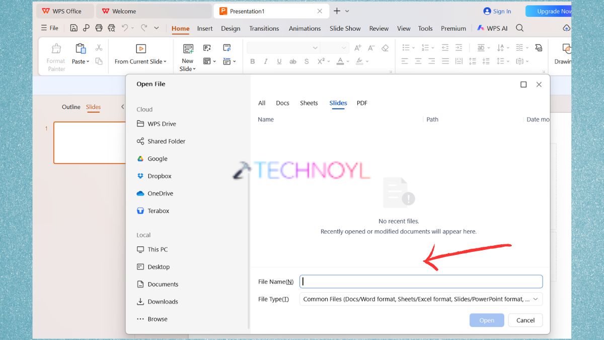This screenshot has height=340, width=604.
Task: Click the Decrease Font Size icon
Action: (x=371, y=48)
